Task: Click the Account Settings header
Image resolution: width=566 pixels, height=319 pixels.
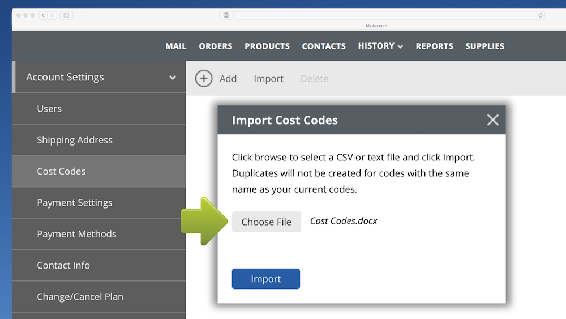Action: point(99,77)
